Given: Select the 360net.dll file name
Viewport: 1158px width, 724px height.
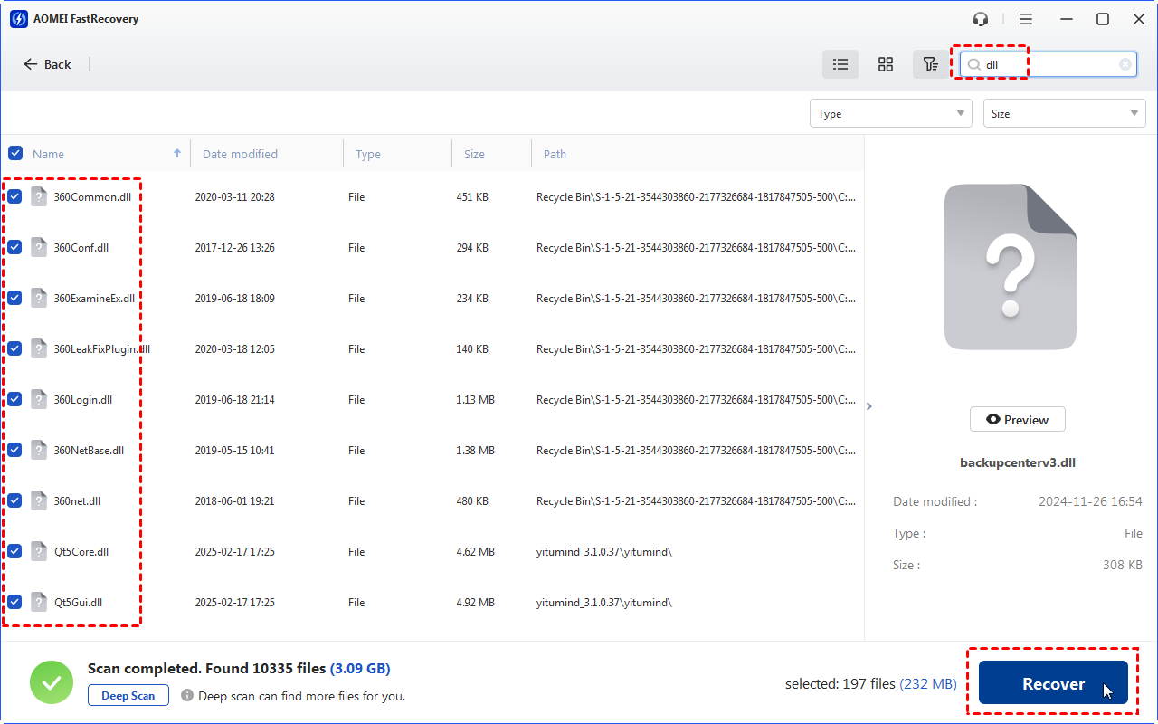Looking at the screenshot, I should coord(78,500).
